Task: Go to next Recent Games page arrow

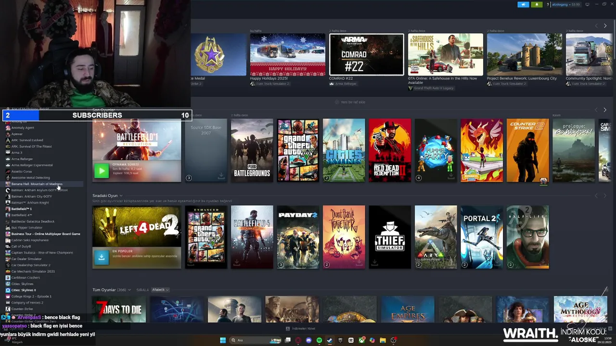Action: coord(605,110)
